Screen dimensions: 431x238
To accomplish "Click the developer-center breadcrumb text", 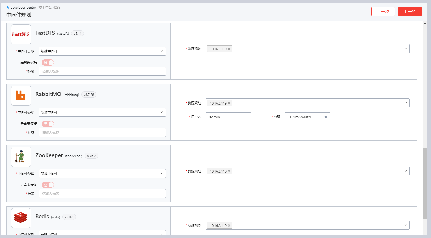I will coord(23,8).
